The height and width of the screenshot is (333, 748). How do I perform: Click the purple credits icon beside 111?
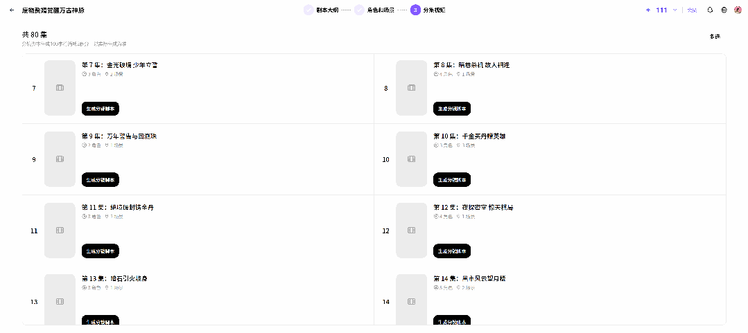pyautogui.click(x=647, y=10)
